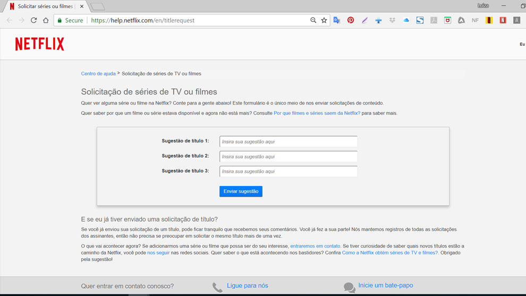The width and height of the screenshot is (526, 296).
Task: Click the blue S extension icon
Action: [x=420, y=20]
